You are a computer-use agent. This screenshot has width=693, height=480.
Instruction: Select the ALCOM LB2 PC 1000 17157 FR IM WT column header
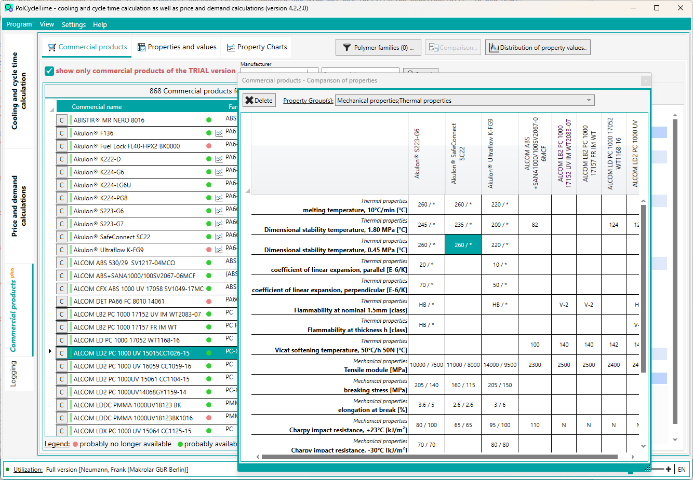click(589, 154)
